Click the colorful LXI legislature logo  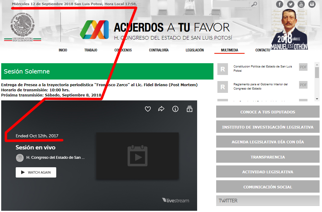[94, 30]
